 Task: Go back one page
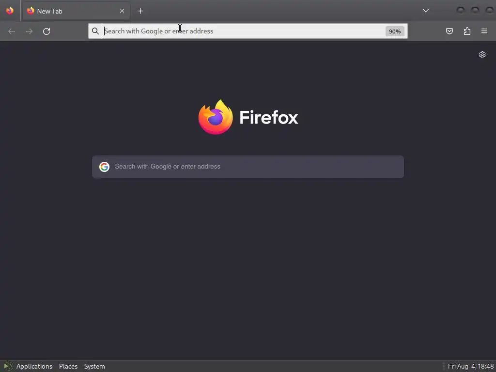coord(12,31)
